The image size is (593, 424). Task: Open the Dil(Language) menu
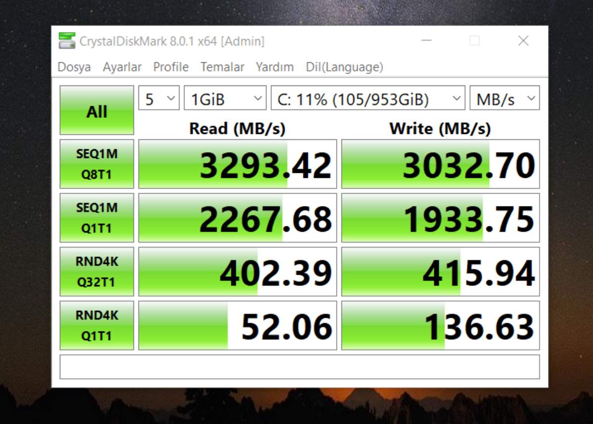[x=344, y=67]
